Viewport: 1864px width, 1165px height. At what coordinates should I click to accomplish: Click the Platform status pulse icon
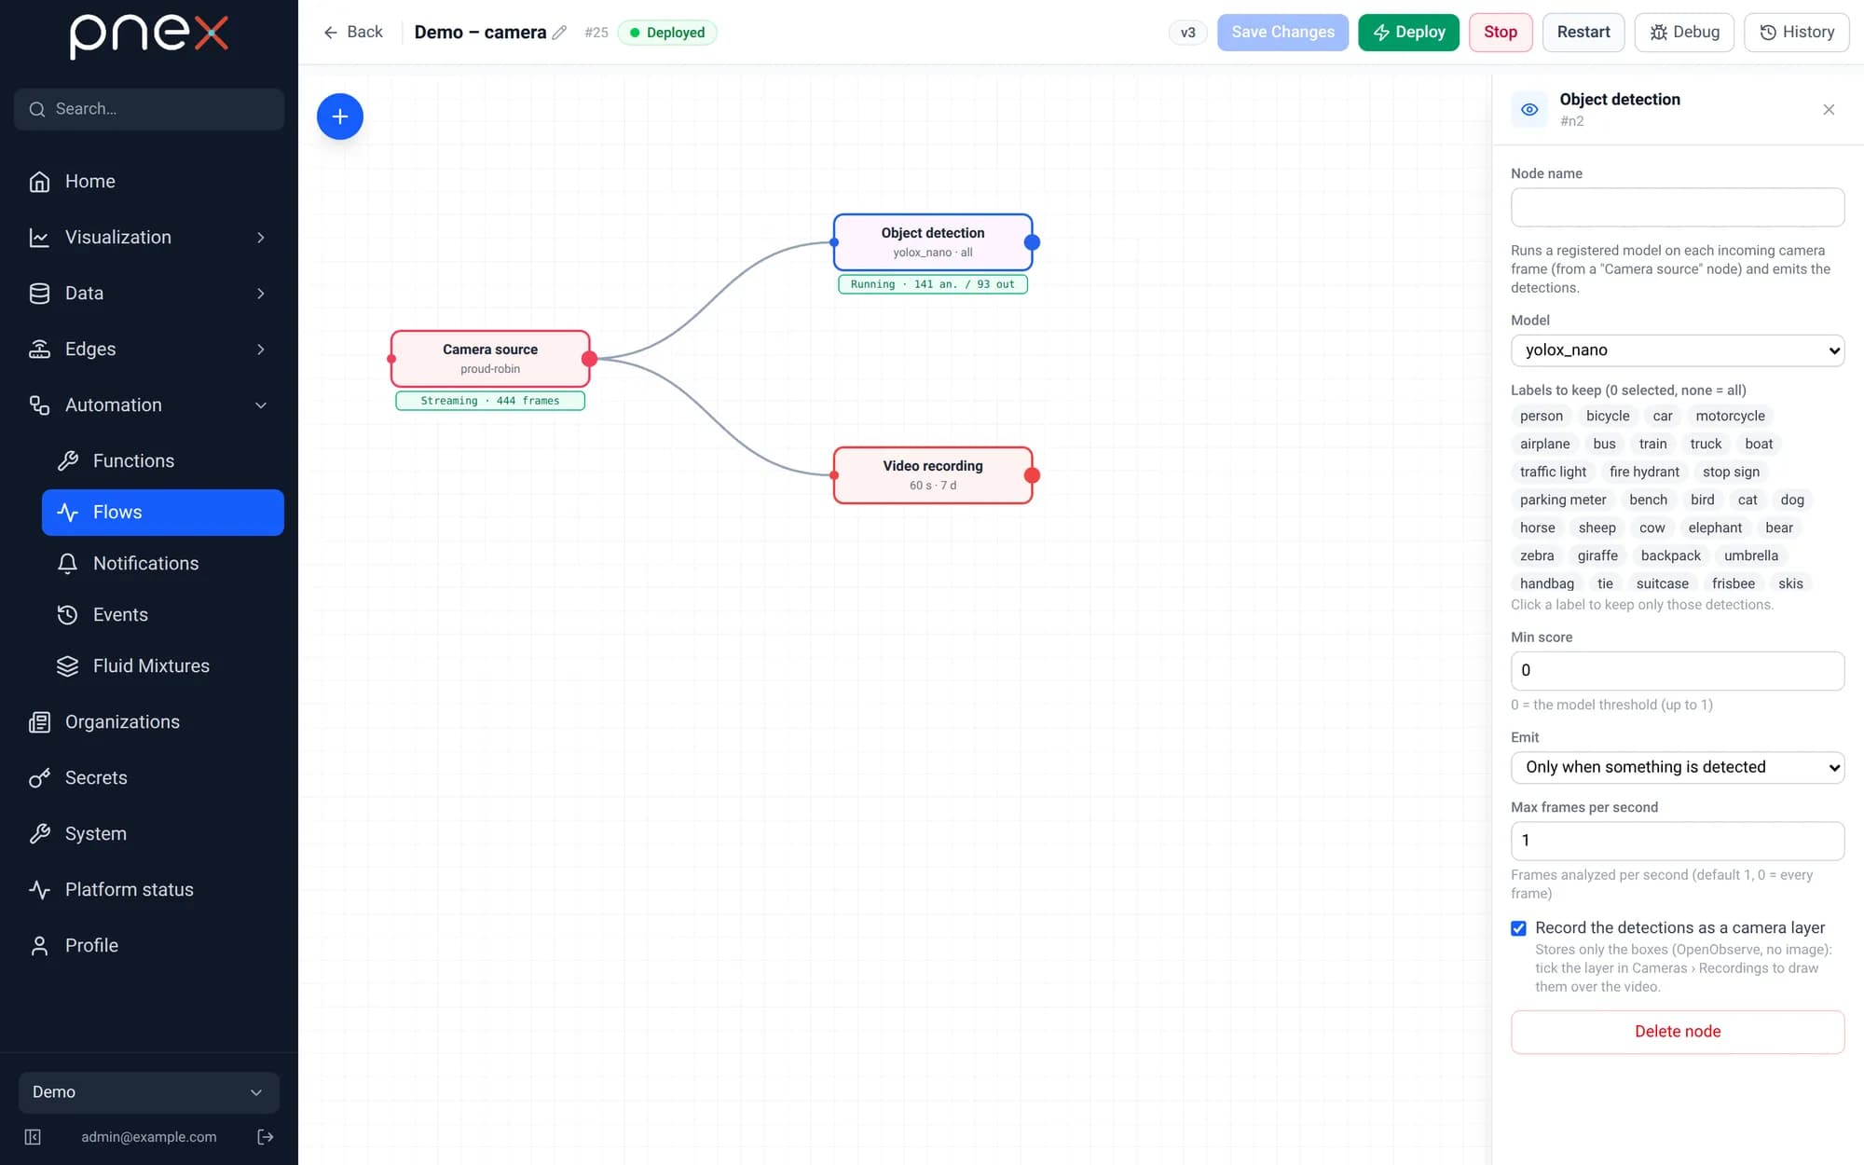point(39,890)
